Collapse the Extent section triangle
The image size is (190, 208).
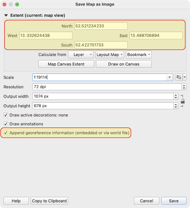[x=6, y=16]
